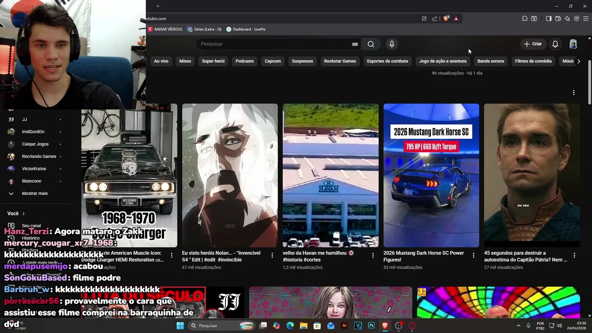The height and width of the screenshot is (333, 592).
Task: Open OBS Studio from taskbar
Action: (399, 326)
